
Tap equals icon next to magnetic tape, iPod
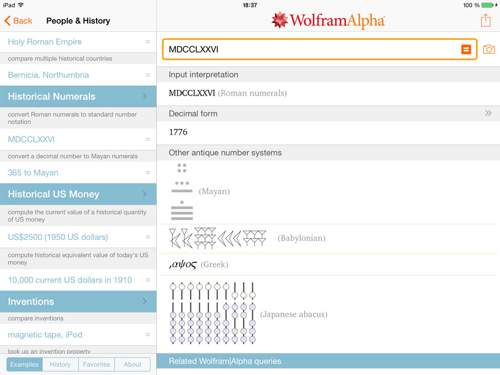[148, 334]
